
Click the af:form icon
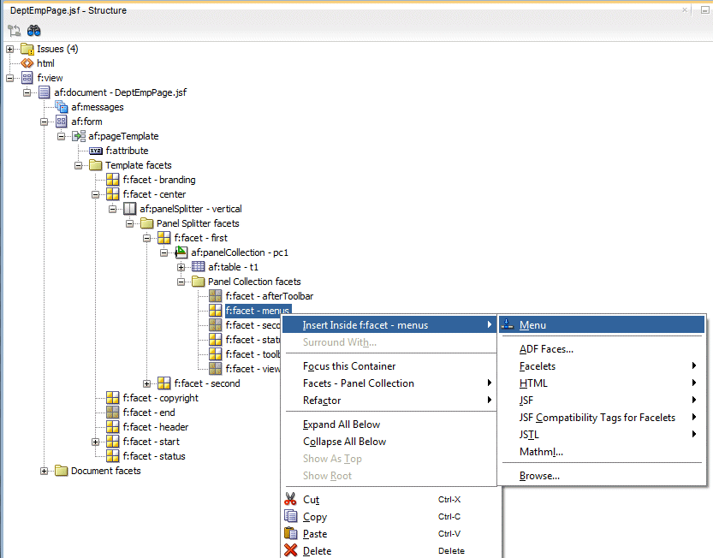[62, 122]
